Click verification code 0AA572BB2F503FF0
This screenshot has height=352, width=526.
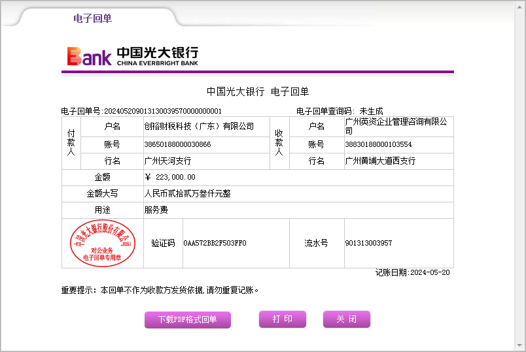pyautogui.click(x=215, y=243)
